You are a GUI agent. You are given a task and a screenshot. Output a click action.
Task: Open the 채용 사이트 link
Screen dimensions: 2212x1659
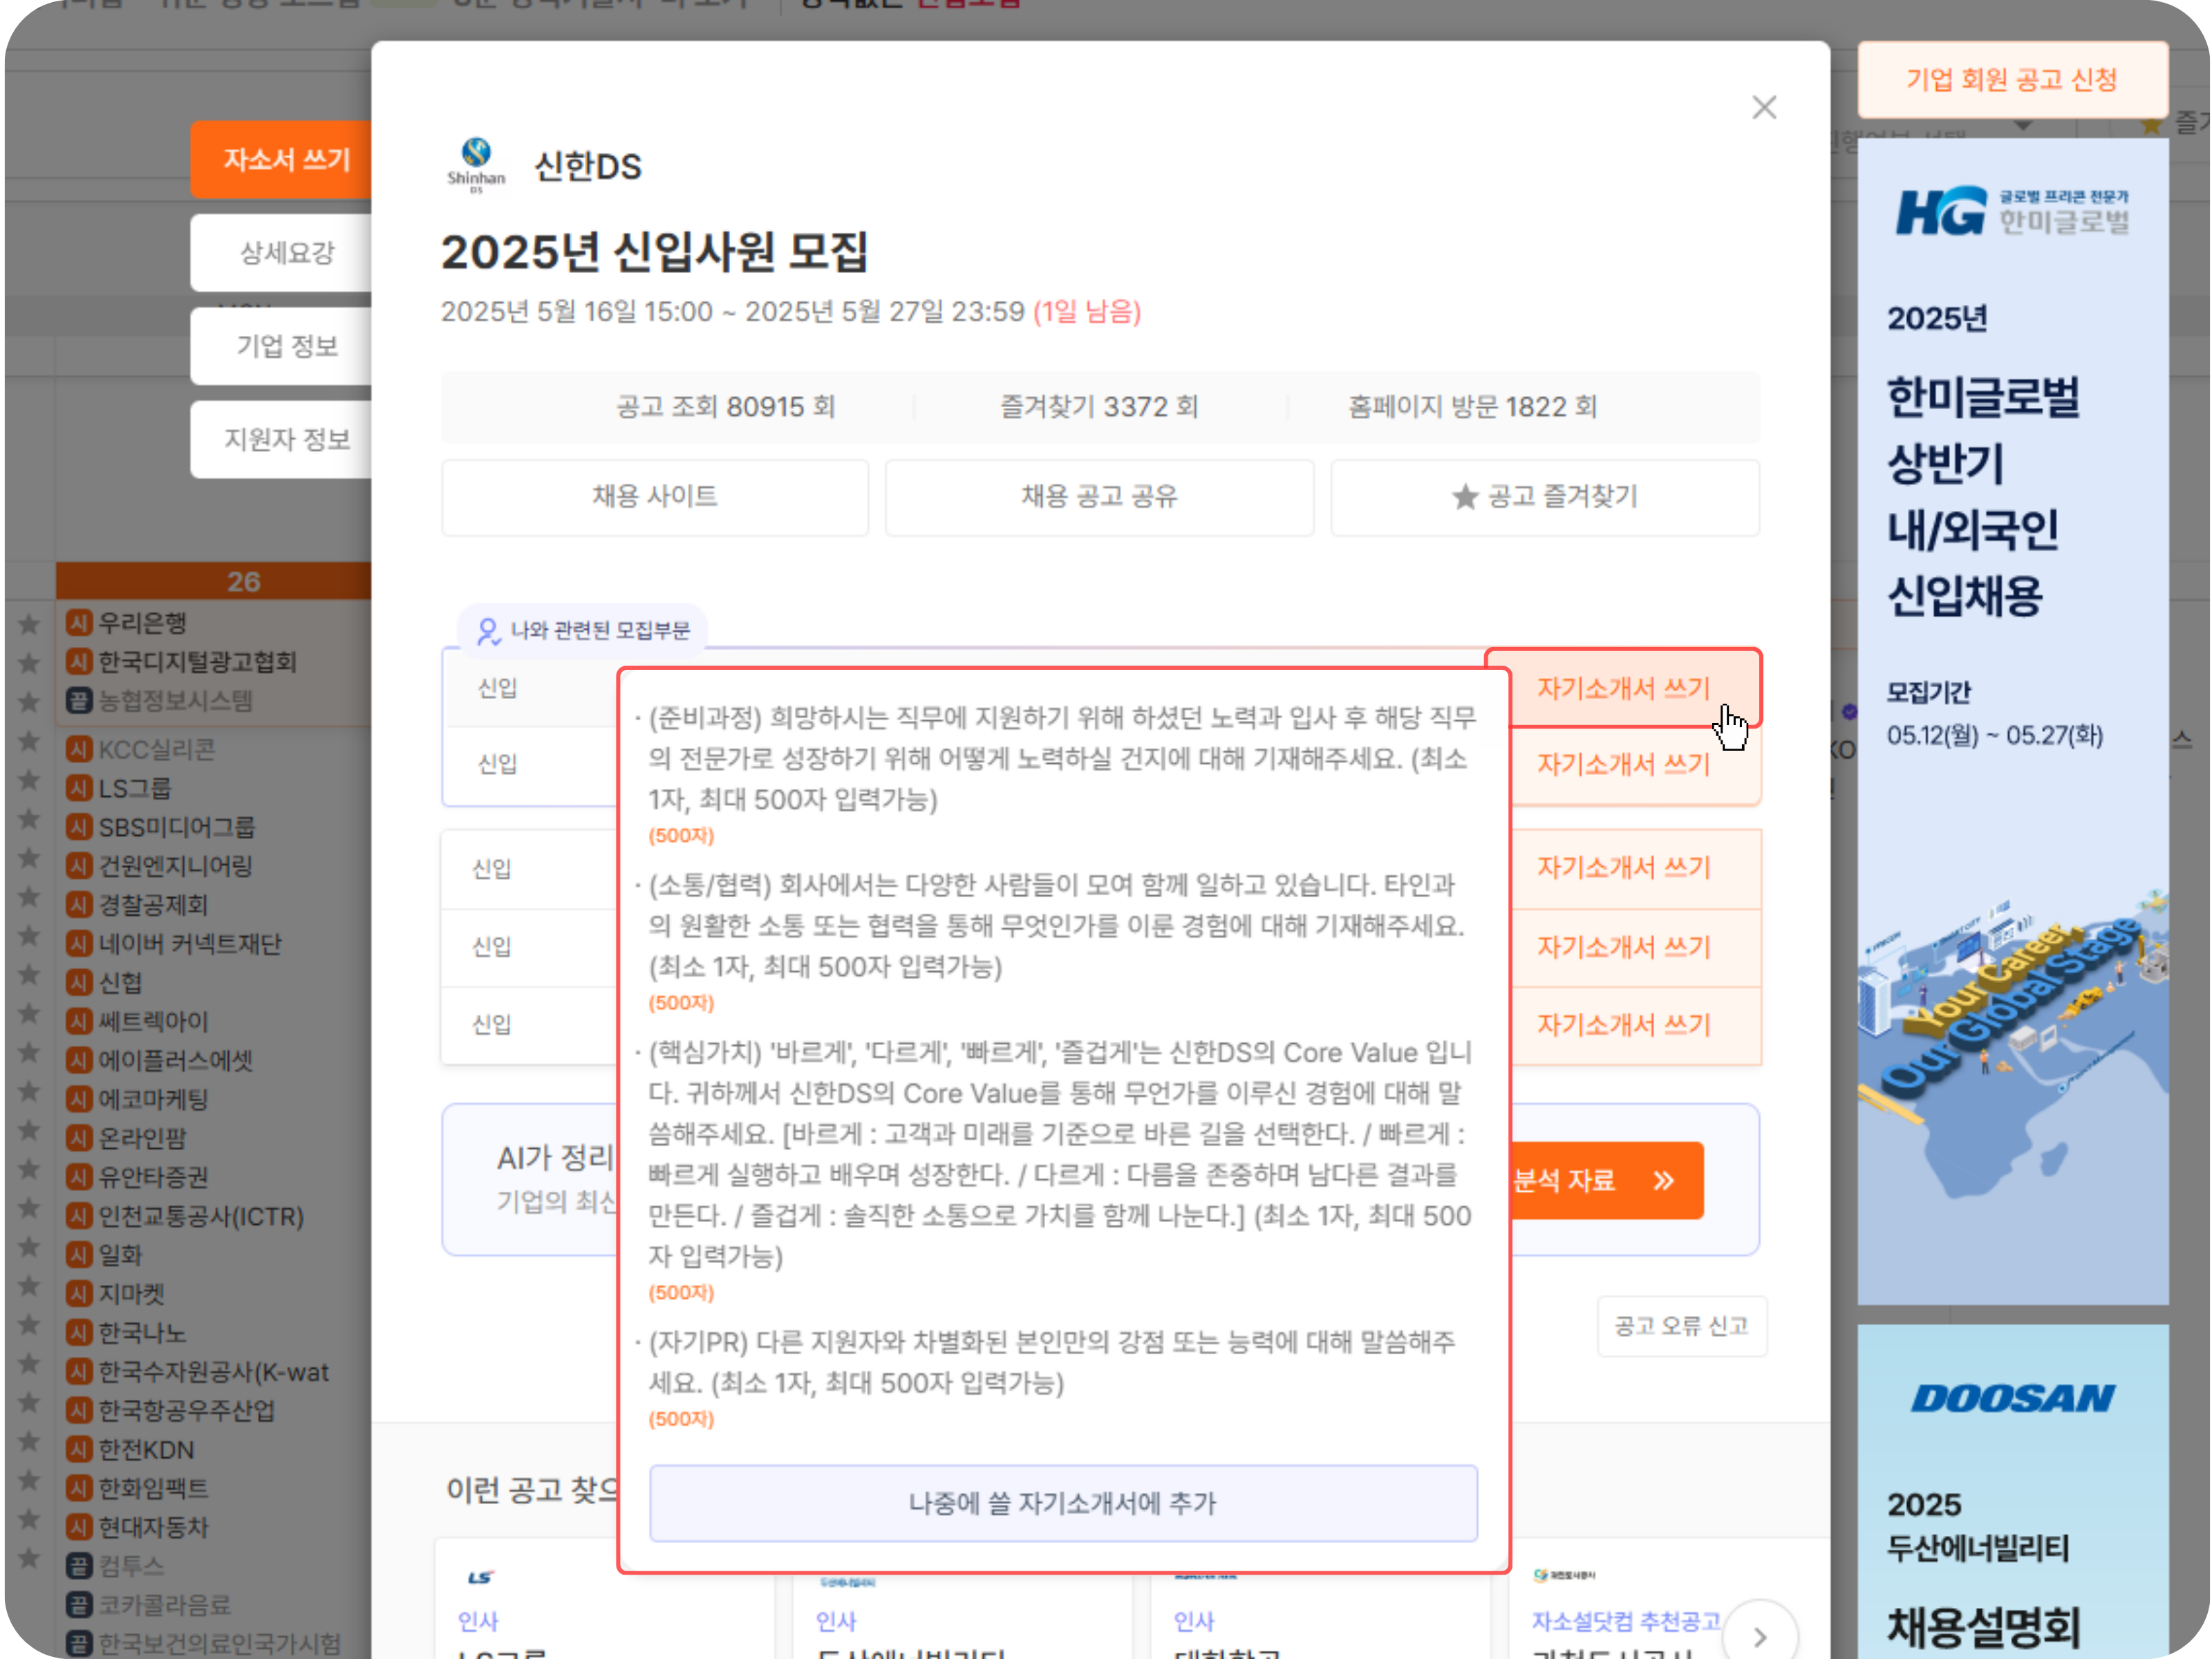654,497
